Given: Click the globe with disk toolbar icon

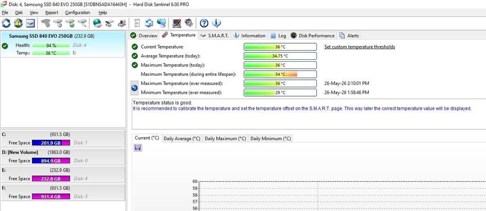Looking at the screenshot, I should click(97, 23).
